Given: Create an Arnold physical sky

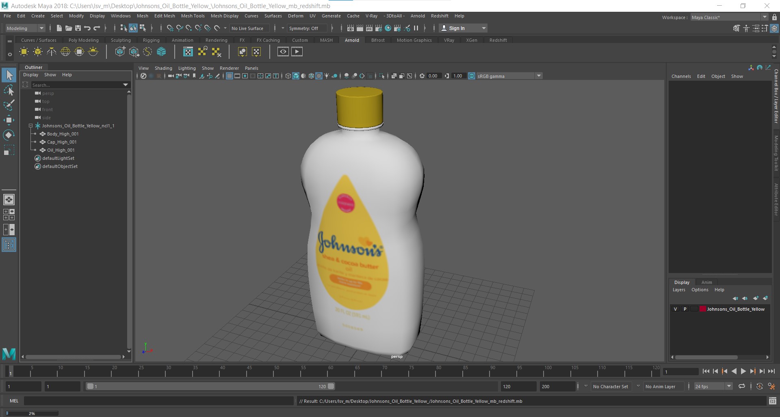Looking at the screenshot, I should click(93, 52).
